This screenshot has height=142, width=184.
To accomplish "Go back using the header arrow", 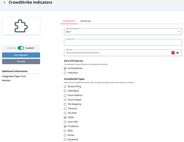I will click(5, 2).
